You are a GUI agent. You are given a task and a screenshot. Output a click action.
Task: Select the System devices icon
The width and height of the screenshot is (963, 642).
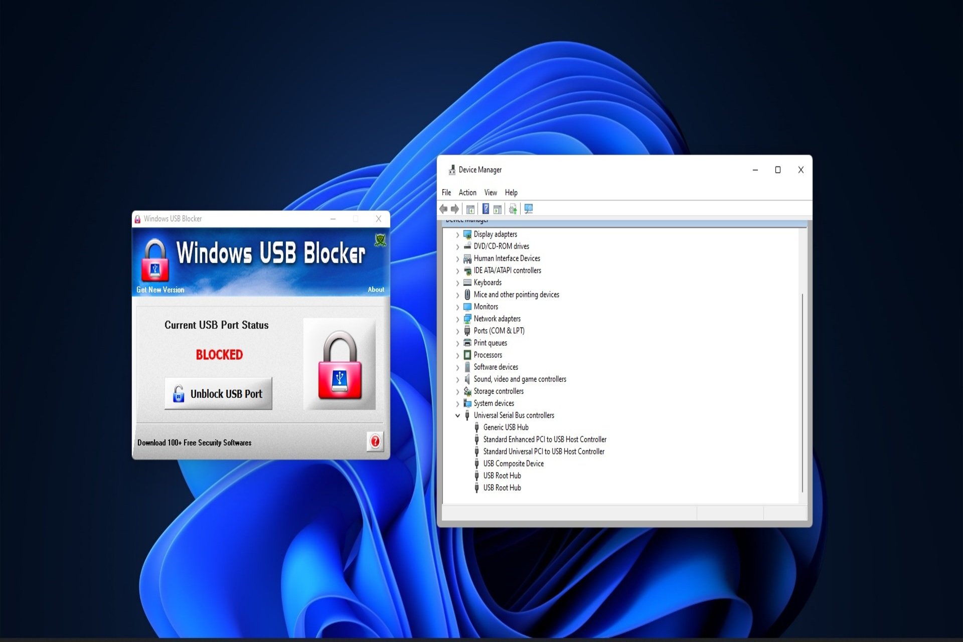tap(467, 403)
